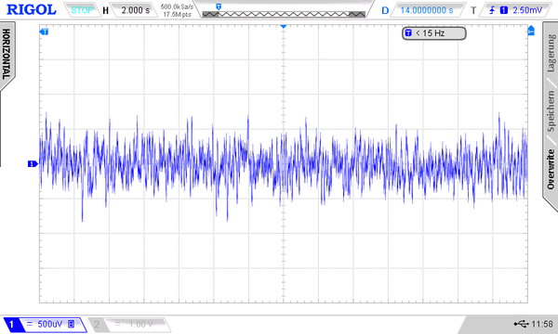Image resolution: width=558 pixels, height=334 pixels.
Task: Select the Overwrite menu item
Action: click(x=551, y=169)
